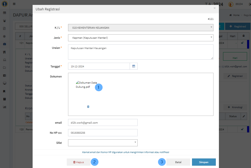Click the Hapus button
This screenshot has width=251, height=168.
coord(79,162)
